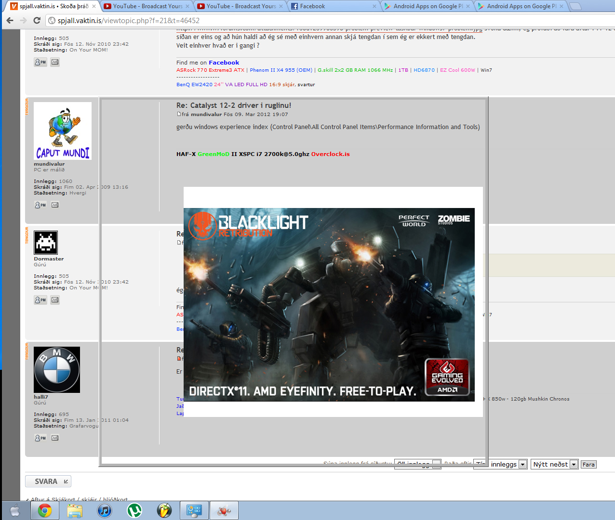Screen dimensions: 615x520
Task: Open the file explorer folder in taskbar
Action: pos(75,510)
